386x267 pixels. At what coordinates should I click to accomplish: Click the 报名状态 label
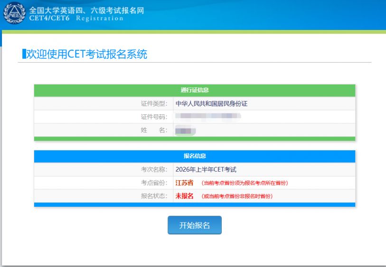click(154, 196)
